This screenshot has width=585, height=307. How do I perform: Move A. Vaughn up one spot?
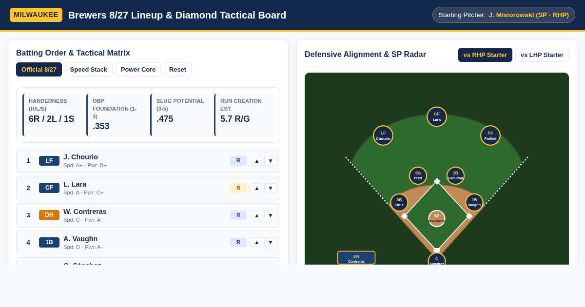click(257, 242)
